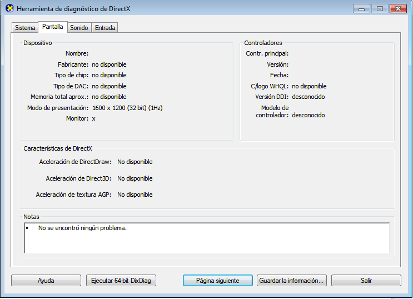The height and width of the screenshot is (299, 413).
Task: Open Guardar la información dialog
Action: [292, 281]
